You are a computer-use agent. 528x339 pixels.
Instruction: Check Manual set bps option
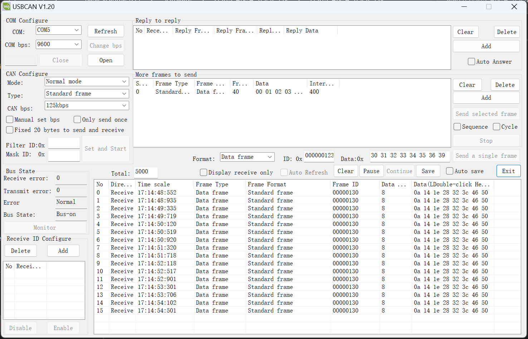(10, 119)
